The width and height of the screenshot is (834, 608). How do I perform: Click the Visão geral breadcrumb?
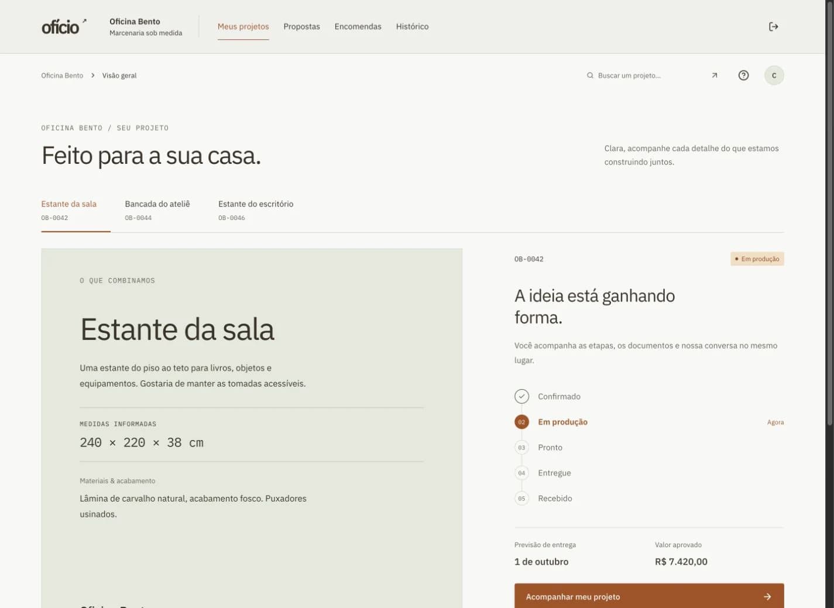pos(119,75)
